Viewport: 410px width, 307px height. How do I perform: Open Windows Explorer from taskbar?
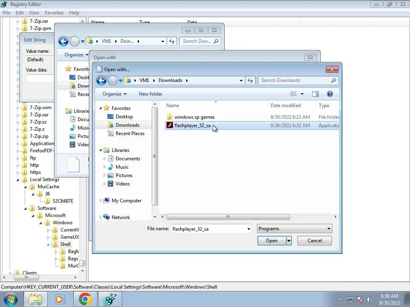click(36, 299)
